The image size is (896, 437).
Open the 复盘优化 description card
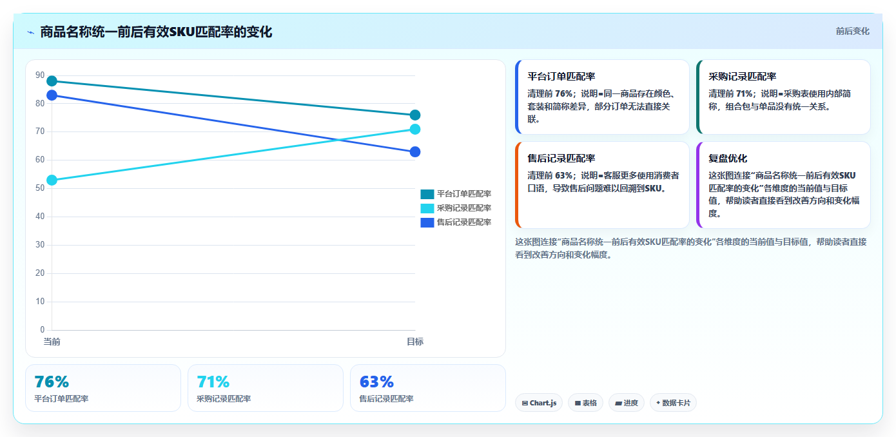click(783, 185)
